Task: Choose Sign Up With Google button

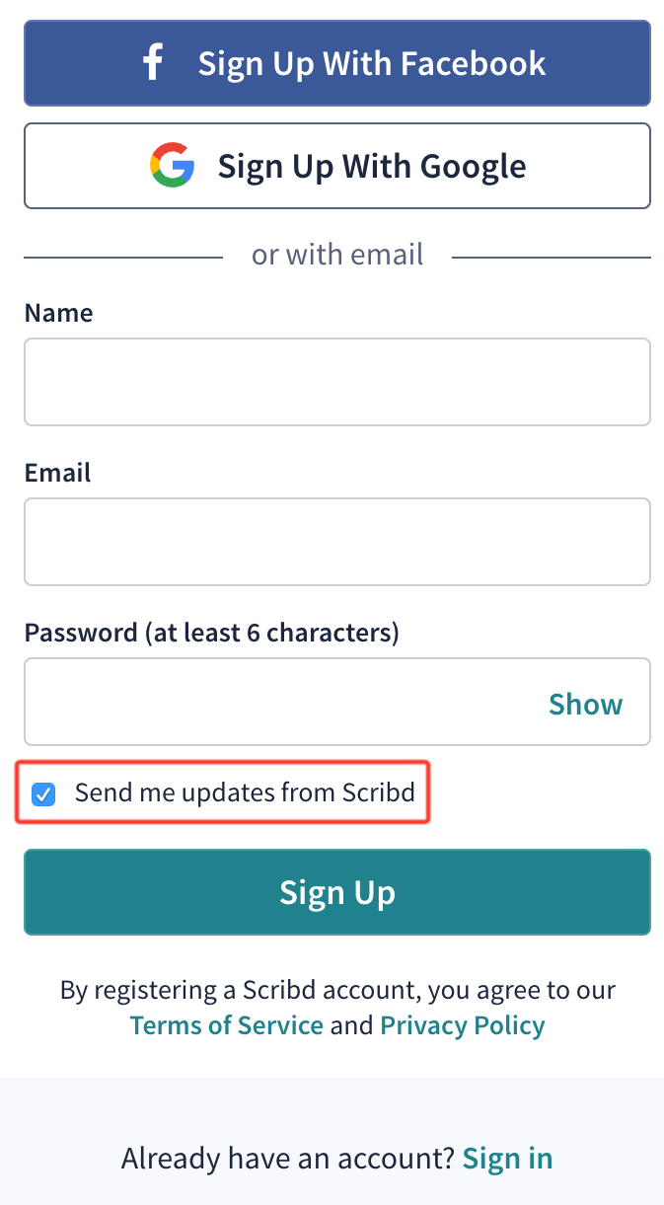Action: click(x=337, y=166)
